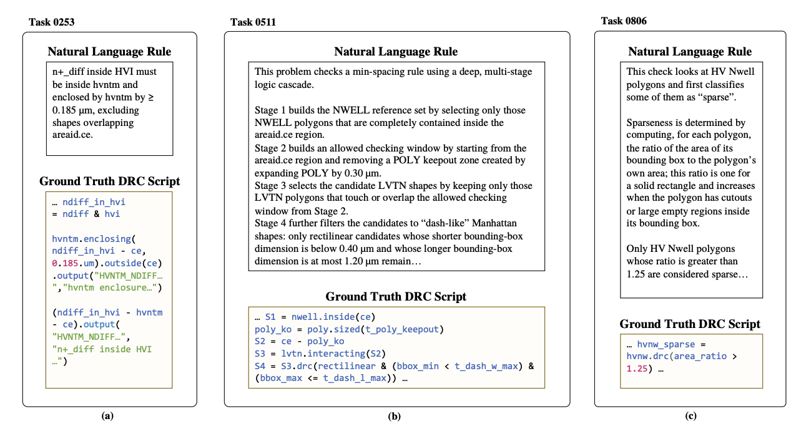Click the line "0.185 µm, excluding"
Viewport: 796px width, 429px height.
[96, 110]
